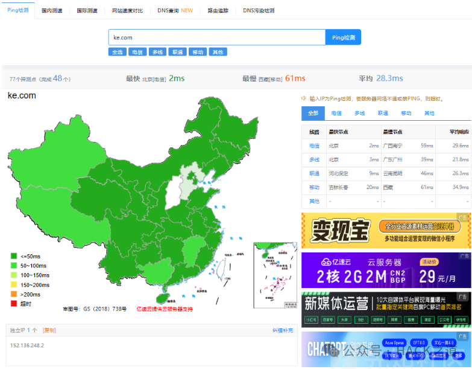Screen dimensions: 472x369
Task: Open the DNS污染检测 tab
Action: pos(259,10)
